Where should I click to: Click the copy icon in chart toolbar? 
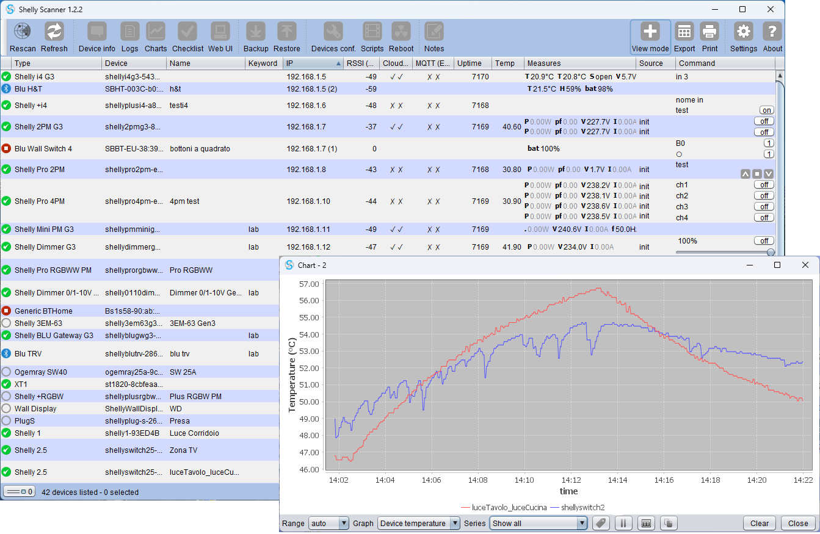coord(669,523)
